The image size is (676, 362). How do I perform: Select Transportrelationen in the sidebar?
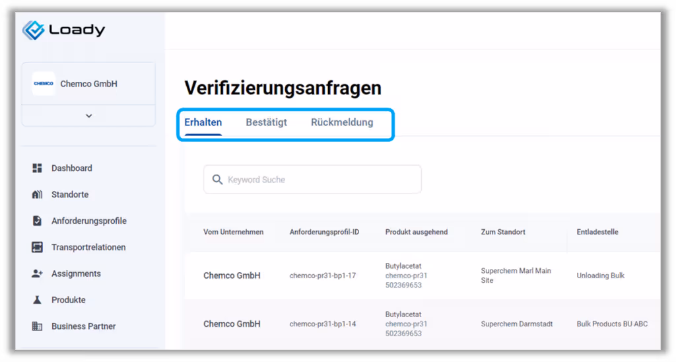click(x=88, y=247)
